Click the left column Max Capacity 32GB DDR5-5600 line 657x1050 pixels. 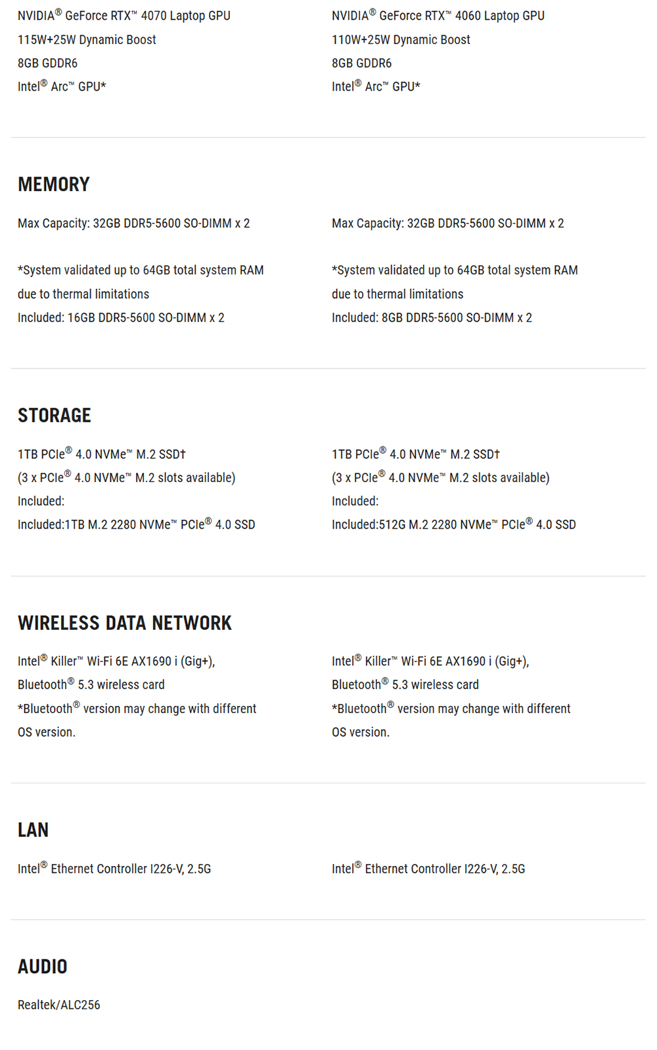134,223
